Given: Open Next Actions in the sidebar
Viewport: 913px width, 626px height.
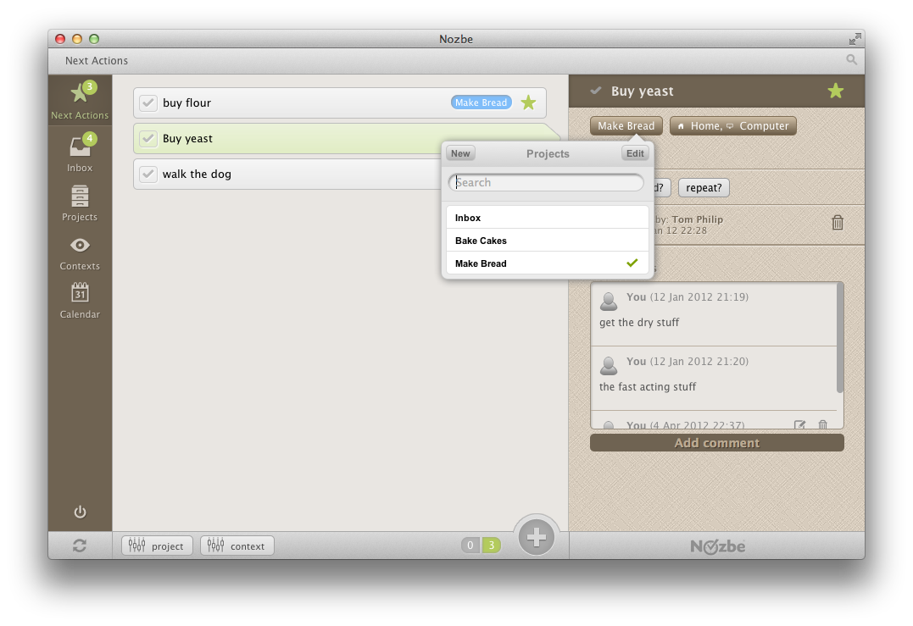Looking at the screenshot, I should tap(80, 100).
